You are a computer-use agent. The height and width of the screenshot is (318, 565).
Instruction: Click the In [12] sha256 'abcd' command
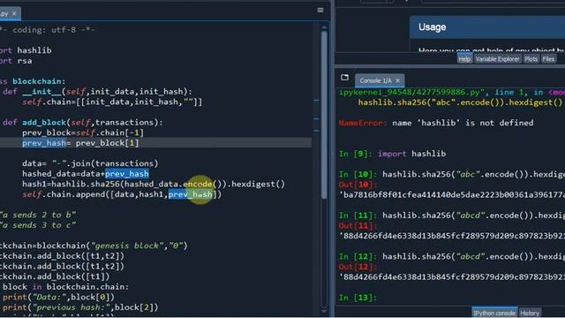pos(452,257)
